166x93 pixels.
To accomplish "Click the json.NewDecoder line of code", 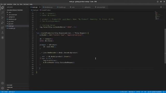I will coord(59,53).
